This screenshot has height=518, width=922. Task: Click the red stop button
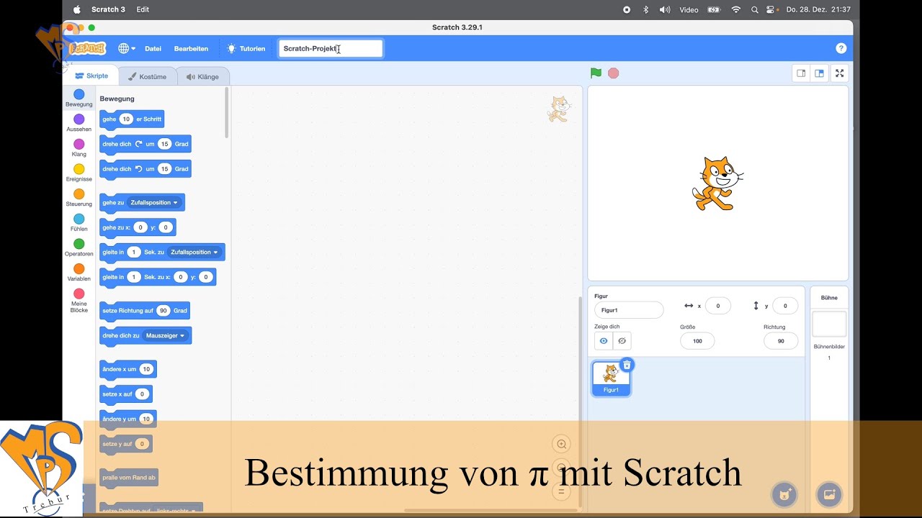[x=613, y=73]
